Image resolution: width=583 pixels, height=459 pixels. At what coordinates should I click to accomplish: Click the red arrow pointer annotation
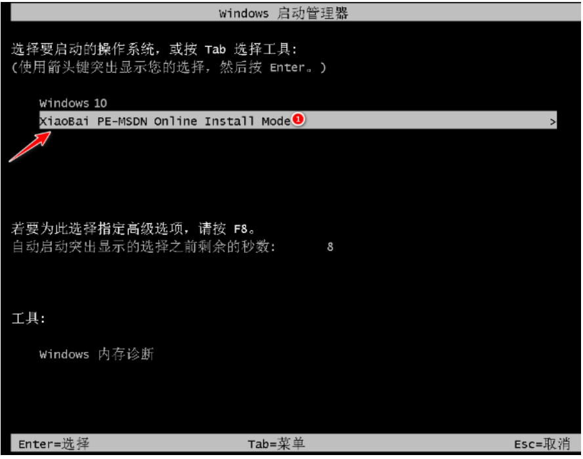(30, 146)
